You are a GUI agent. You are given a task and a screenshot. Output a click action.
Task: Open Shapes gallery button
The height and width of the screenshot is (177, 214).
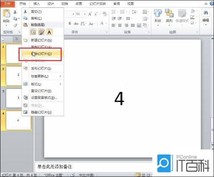(x=158, y=18)
